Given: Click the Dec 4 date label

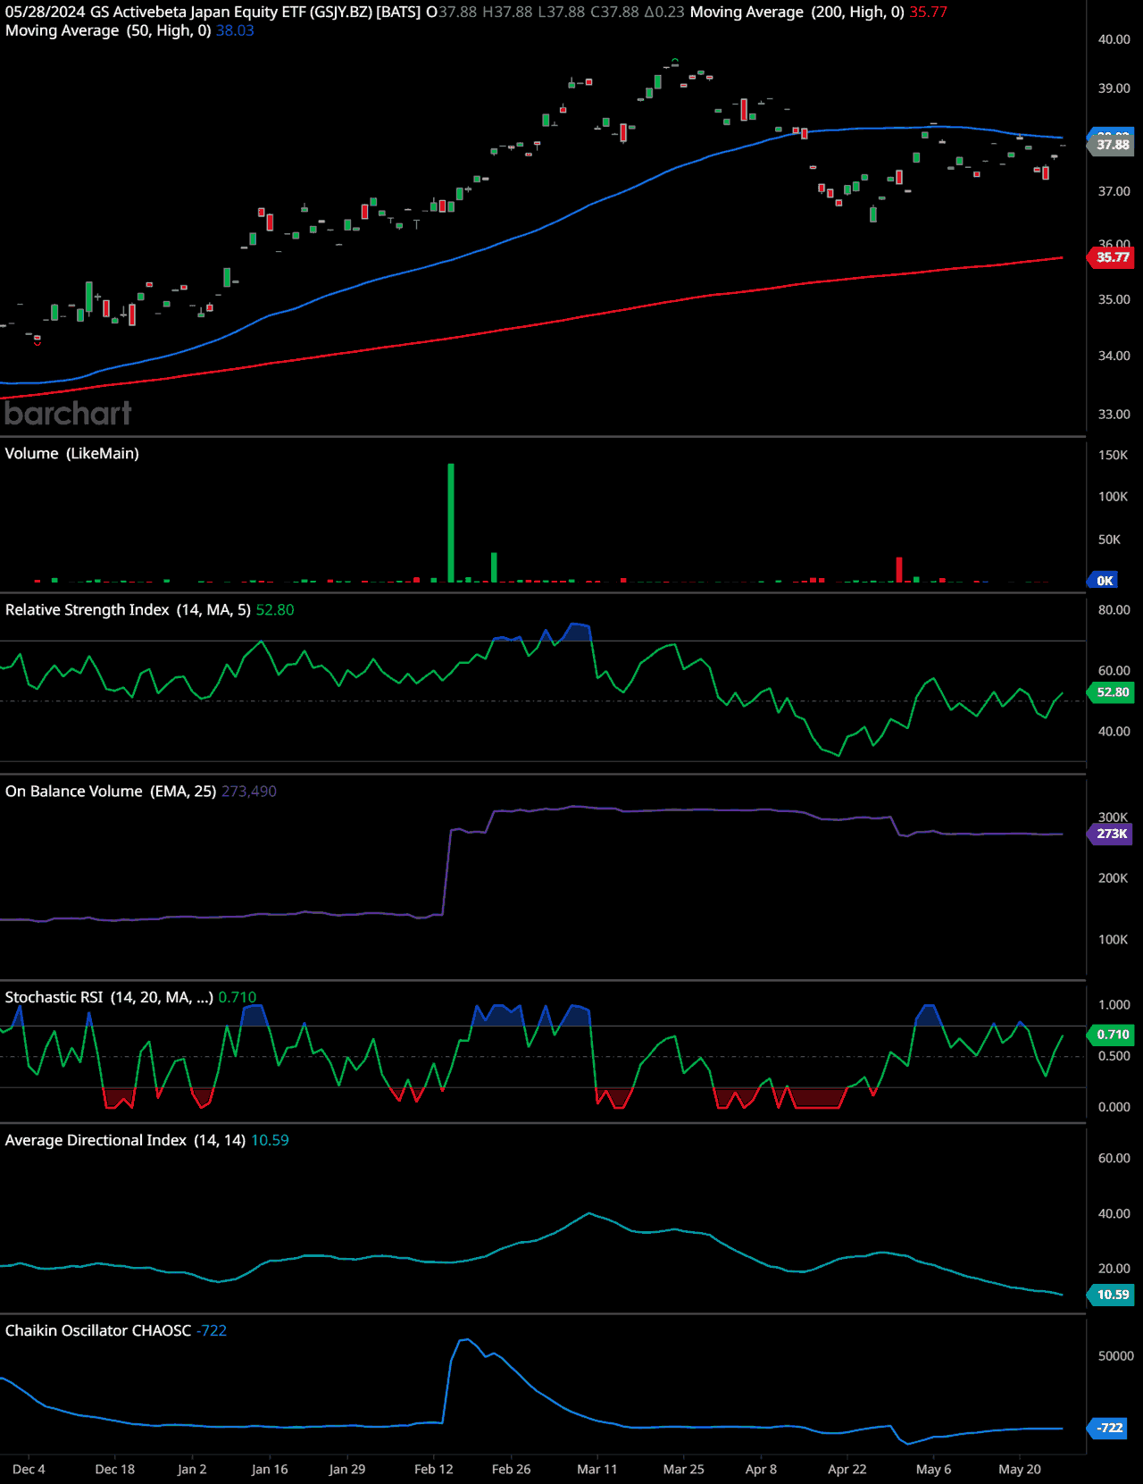Looking at the screenshot, I should coord(29,1469).
